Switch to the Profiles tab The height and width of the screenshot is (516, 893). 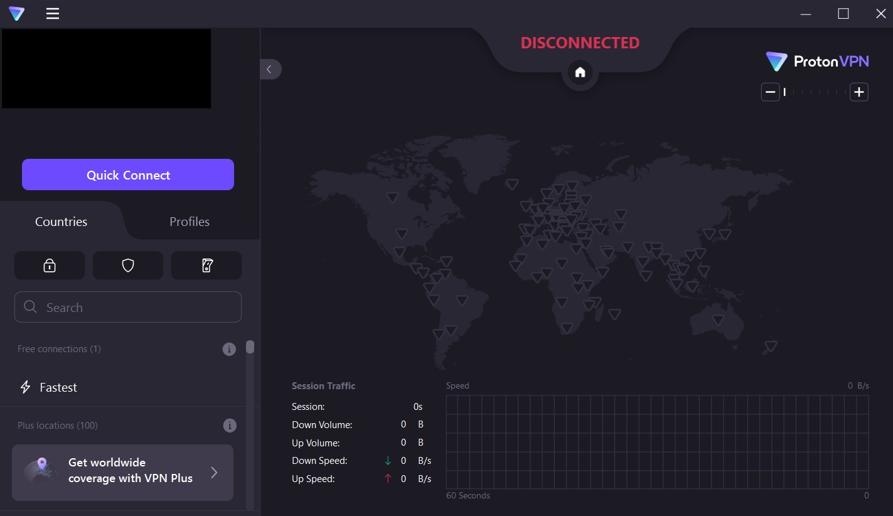click(189, 222)
